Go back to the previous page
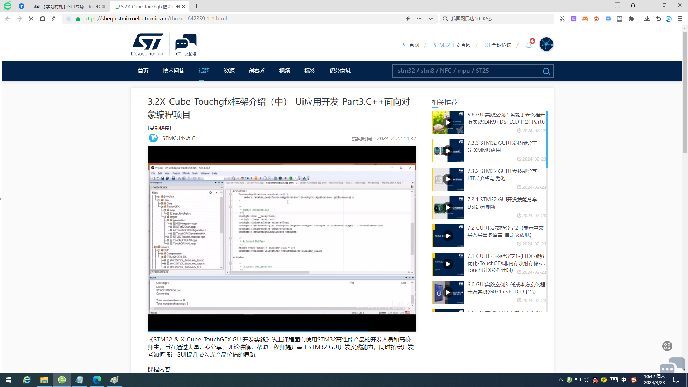688x387 pixels. click(x=8, y=19)
